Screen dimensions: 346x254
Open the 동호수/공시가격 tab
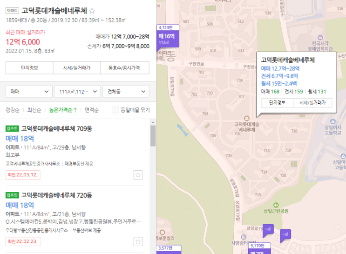[x=125, y=68]
